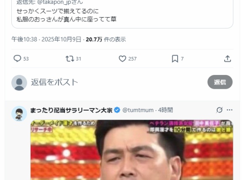This screenshot has width=242, height=180.
Task: Bookmark this post using the bookmark icon
Action: [x=175, y=59]
